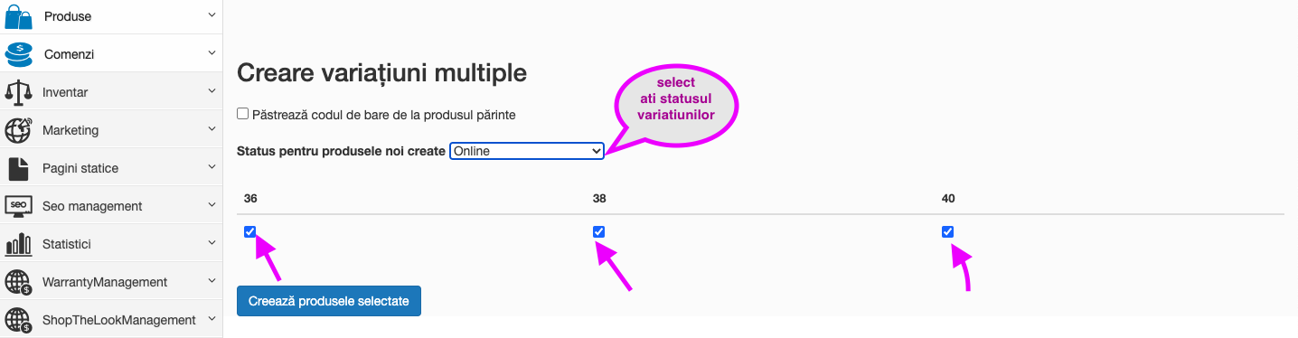Open the status dropdown showing Online

click(527, 151)
